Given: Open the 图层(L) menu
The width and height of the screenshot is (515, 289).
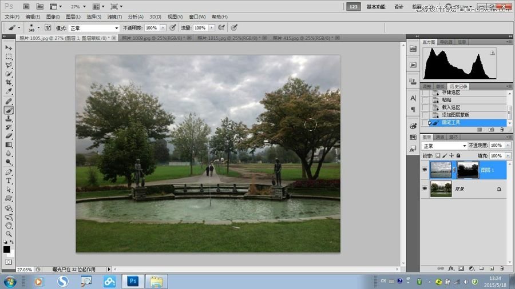Looking at the screenshot, I should (73, 17).
